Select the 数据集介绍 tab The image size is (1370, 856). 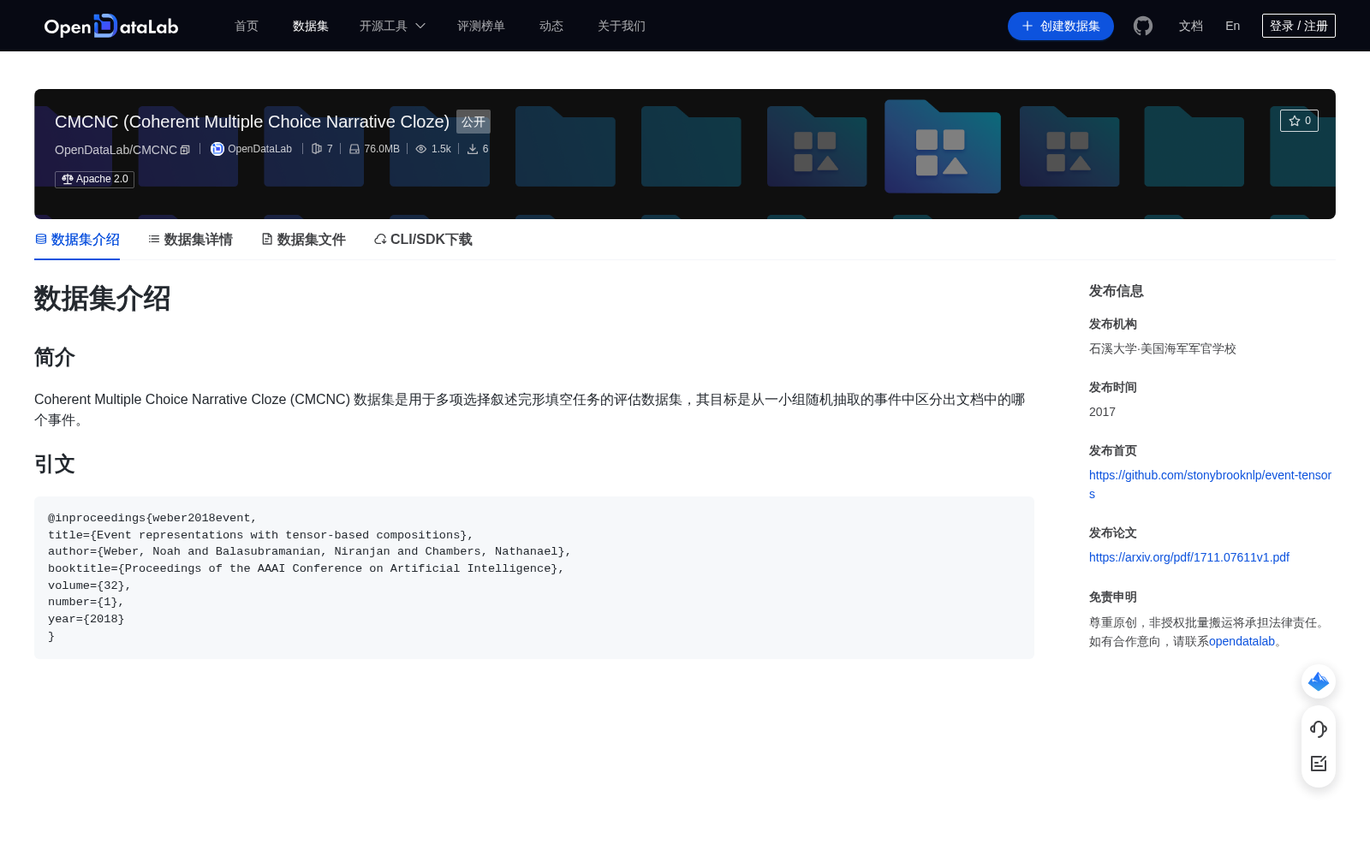point(77,240)
